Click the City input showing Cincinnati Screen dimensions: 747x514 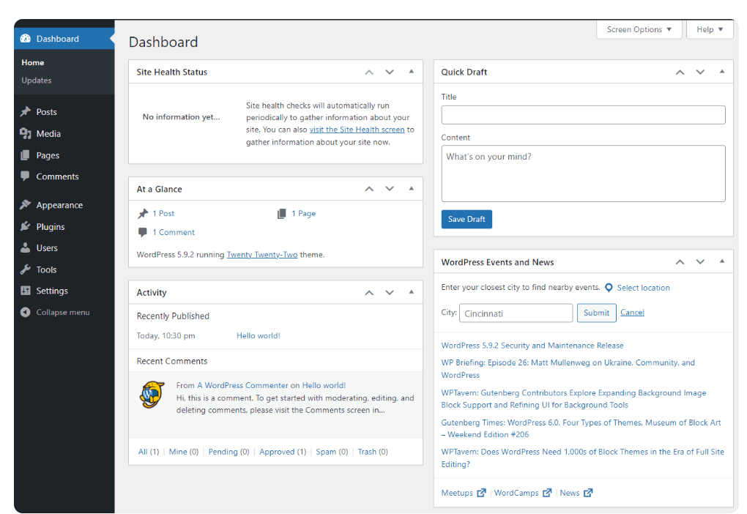(516, 313)
